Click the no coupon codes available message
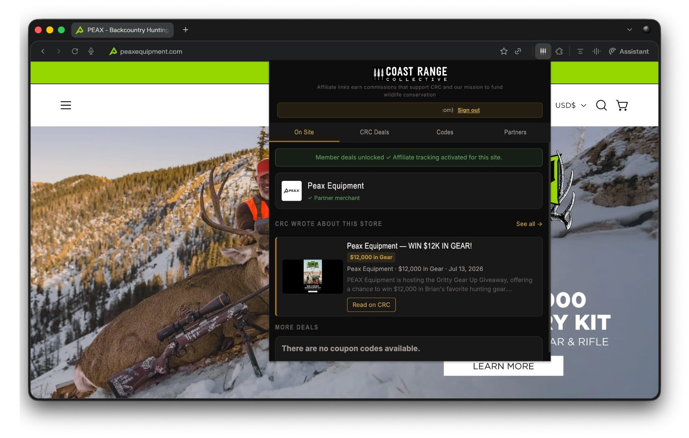The height and width of the screenshot is (438, 689). point(351,348)
